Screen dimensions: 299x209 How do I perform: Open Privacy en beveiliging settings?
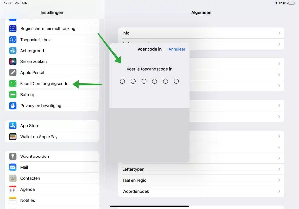point(52,106)
